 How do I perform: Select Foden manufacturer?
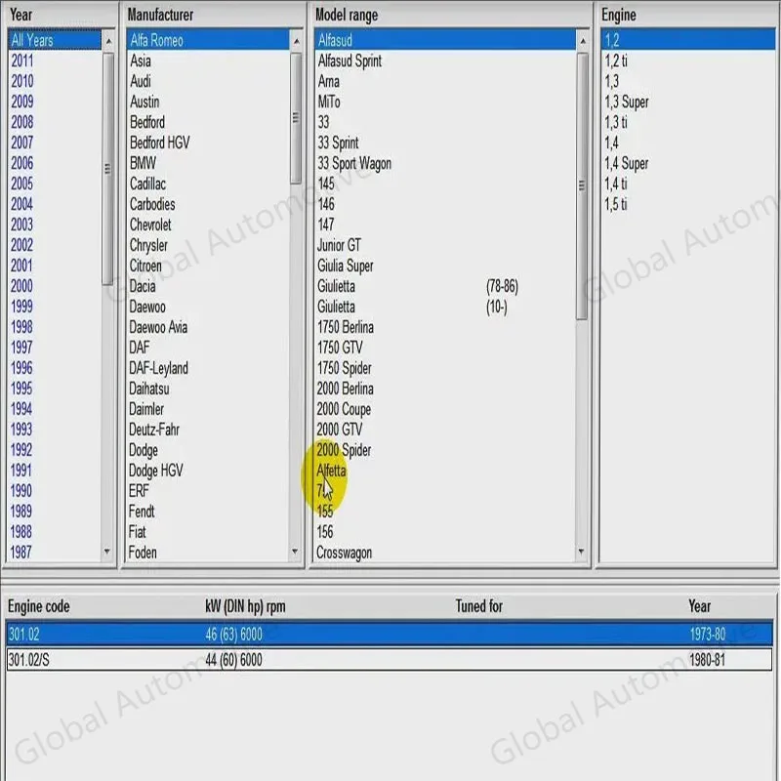click(x=143, y=552)
